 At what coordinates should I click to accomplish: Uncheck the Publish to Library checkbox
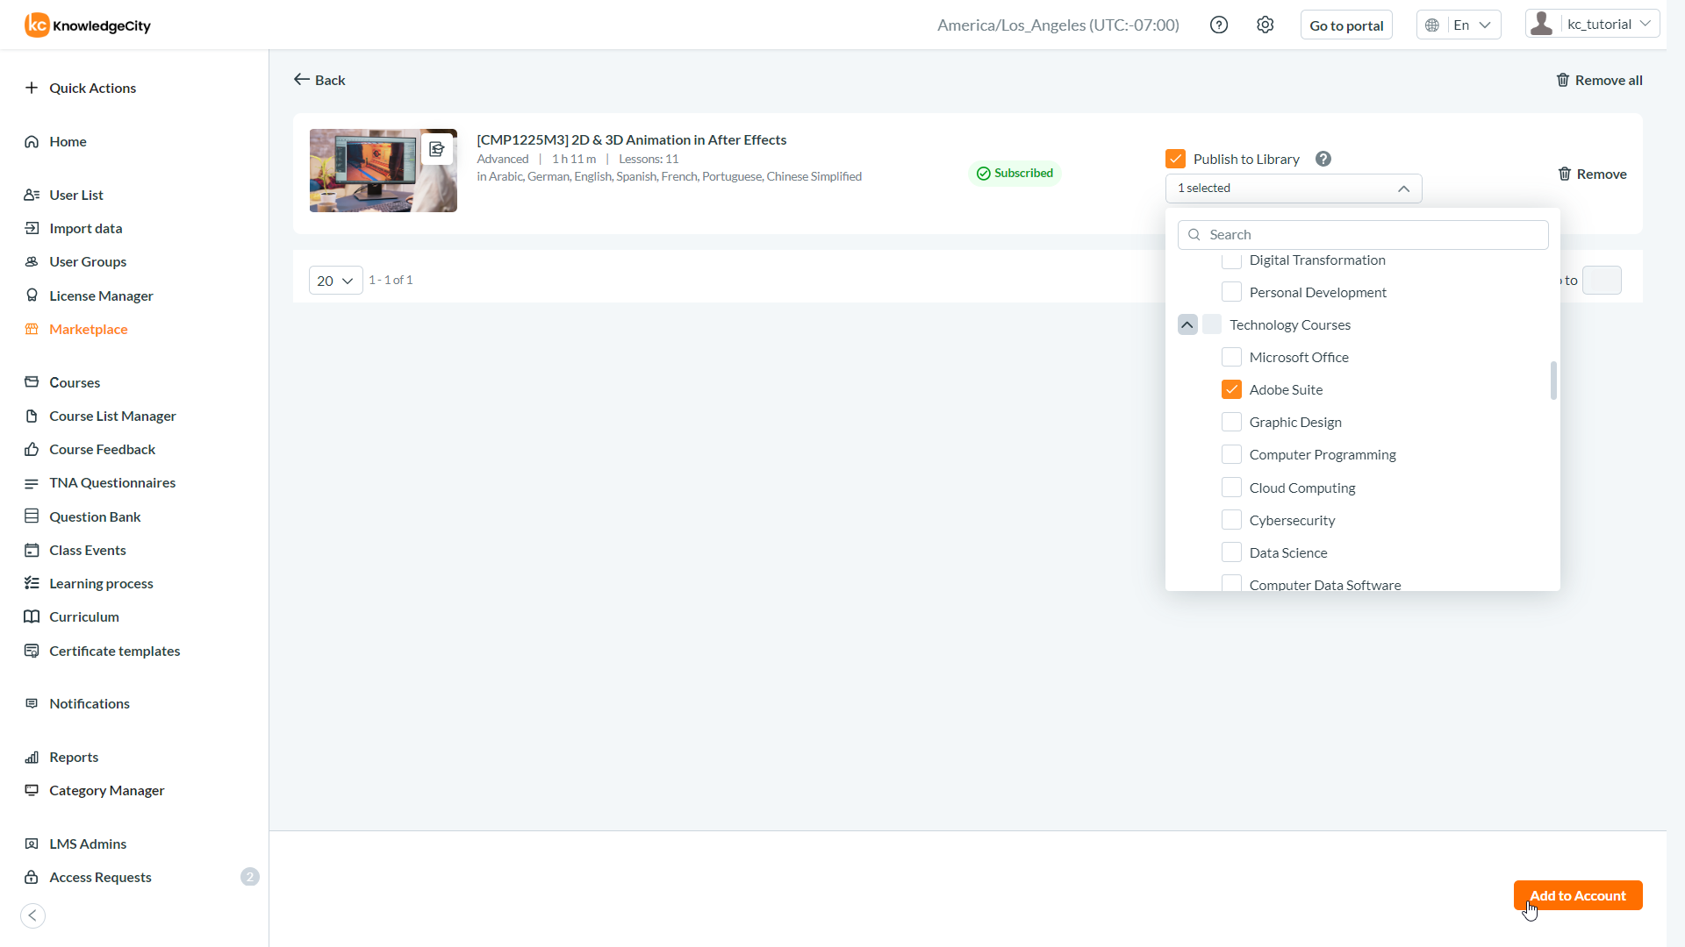point(1175,159)
